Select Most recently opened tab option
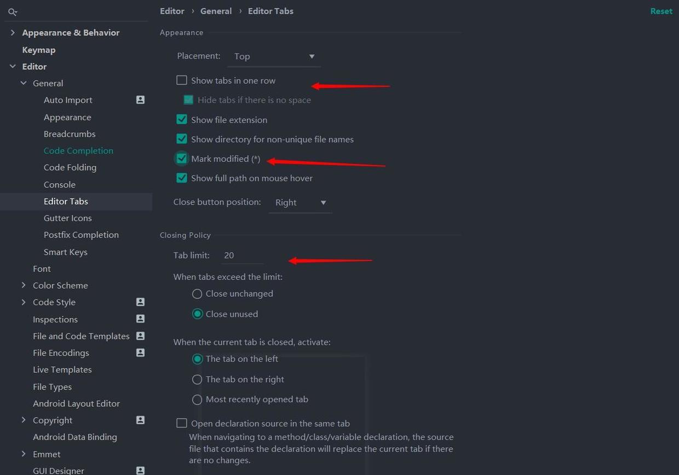The image size is (679, 475). click(x=197, y=400)
